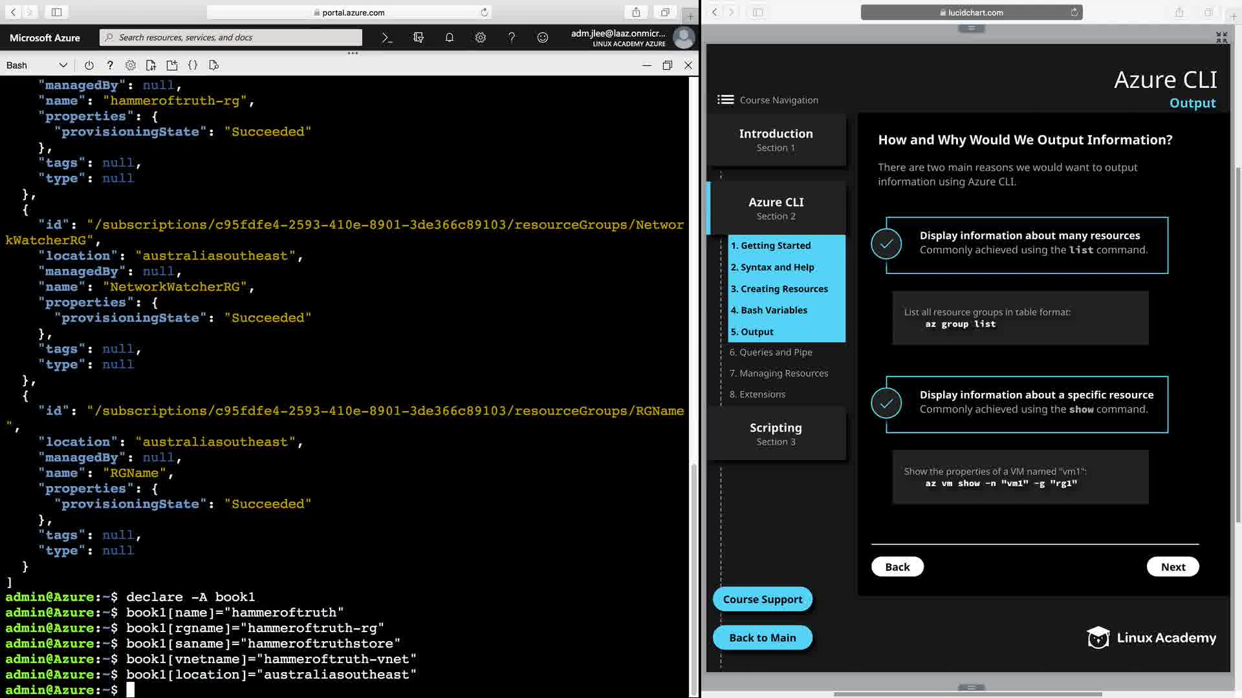
Task: Click the feedback smiley icon
Action: coord(543,37)
